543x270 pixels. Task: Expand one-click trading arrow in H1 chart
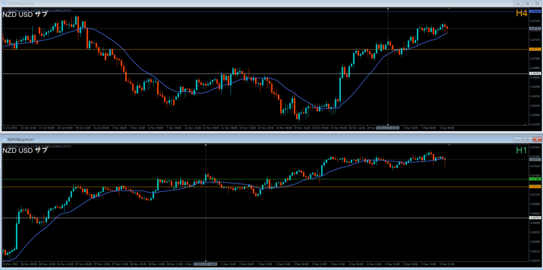pos(5,145)
